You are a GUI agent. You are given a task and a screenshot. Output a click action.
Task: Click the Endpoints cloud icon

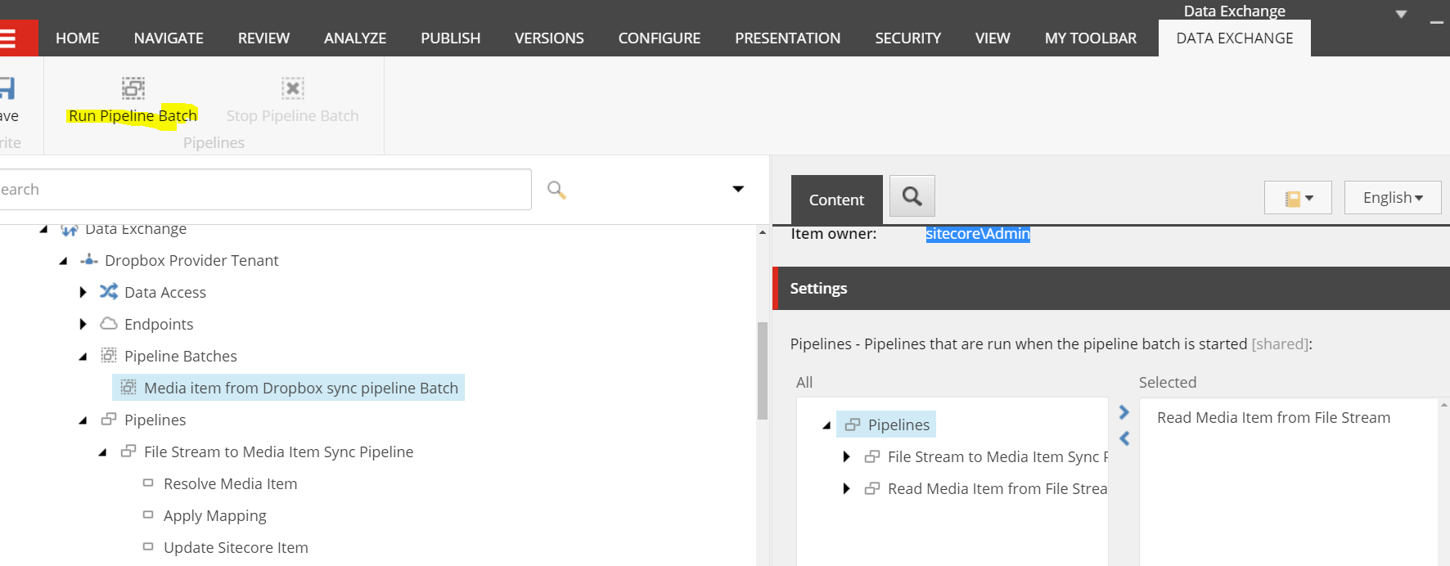pyautogui.click(x=109, y=324)
